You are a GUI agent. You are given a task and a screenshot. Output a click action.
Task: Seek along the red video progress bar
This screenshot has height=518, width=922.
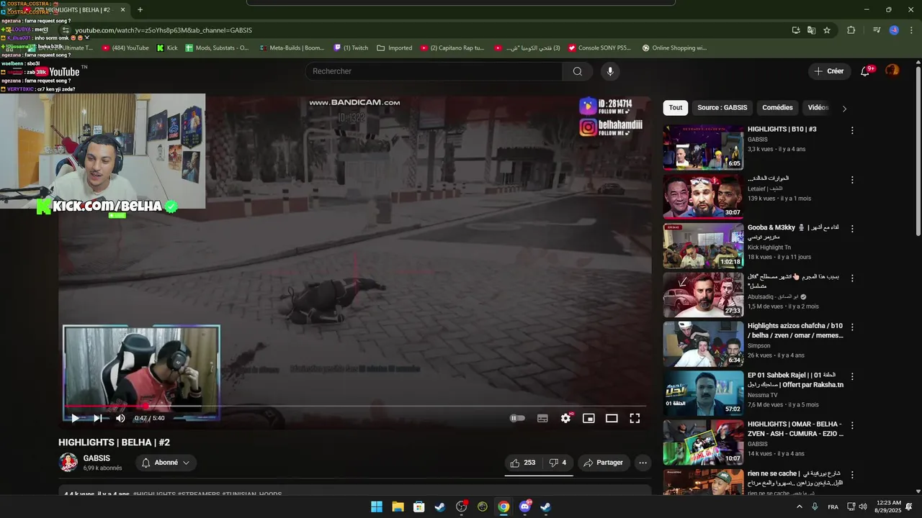tap(354, 406)
